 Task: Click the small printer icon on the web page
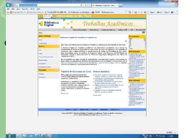[126, 41]
